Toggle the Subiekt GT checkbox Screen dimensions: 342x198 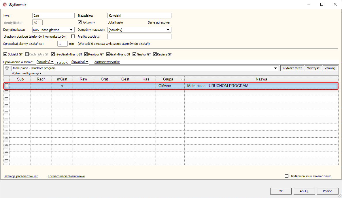pos(5,54)
